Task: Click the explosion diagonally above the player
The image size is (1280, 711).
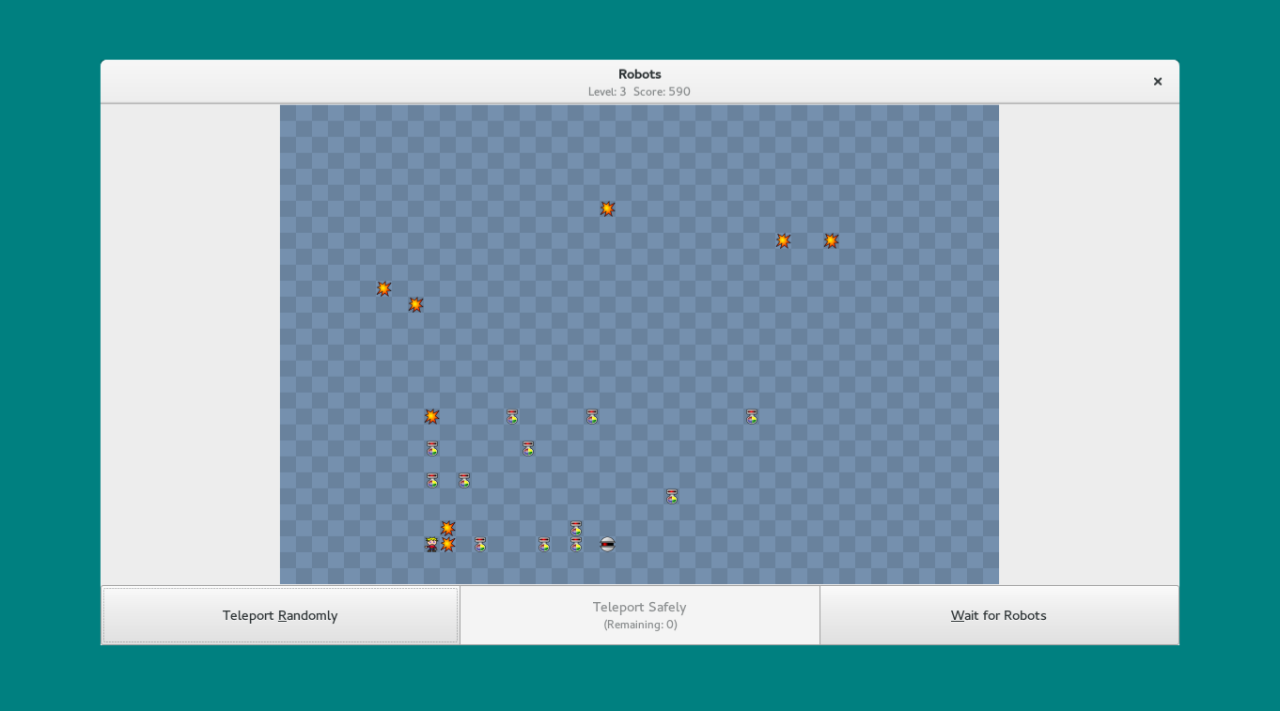Action: pos(447,528)
